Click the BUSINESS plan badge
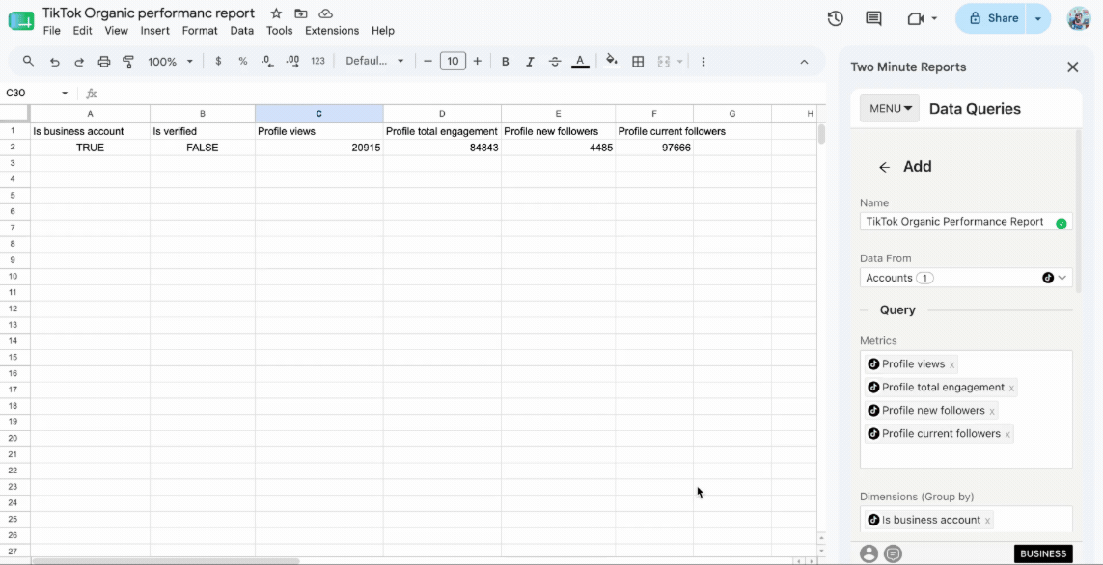 (1043, 553)
